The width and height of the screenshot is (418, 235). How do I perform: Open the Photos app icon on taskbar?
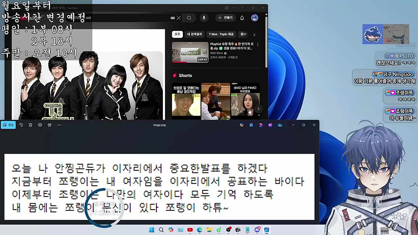click(266, 230)
